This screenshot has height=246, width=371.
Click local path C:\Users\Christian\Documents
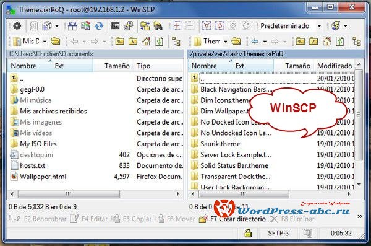pyautogui.click(x=51, y=54)
